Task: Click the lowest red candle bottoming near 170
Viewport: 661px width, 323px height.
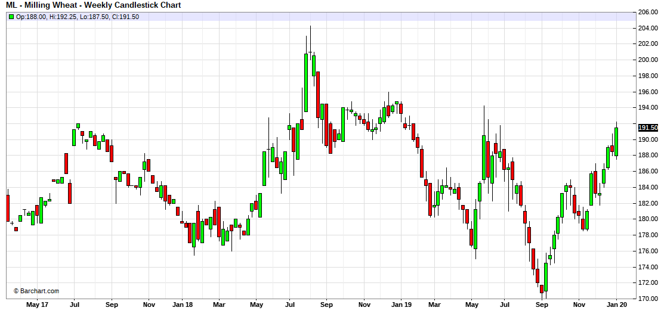Action: click(x=542, y=288)
